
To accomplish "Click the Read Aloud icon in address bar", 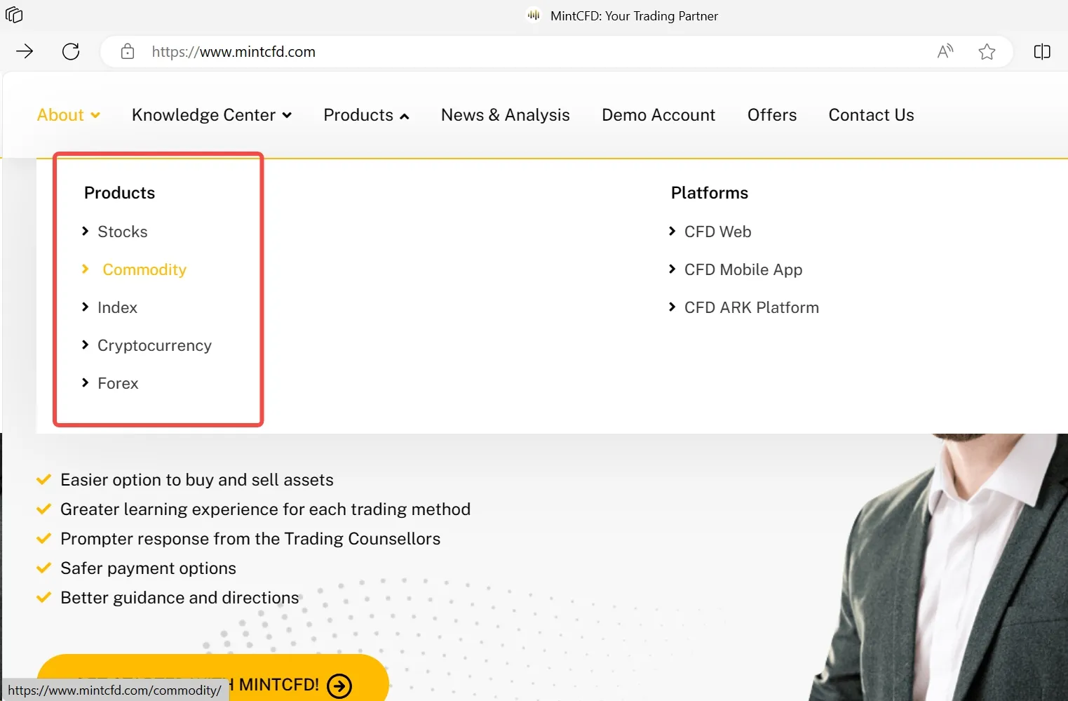I will point(945,51).
